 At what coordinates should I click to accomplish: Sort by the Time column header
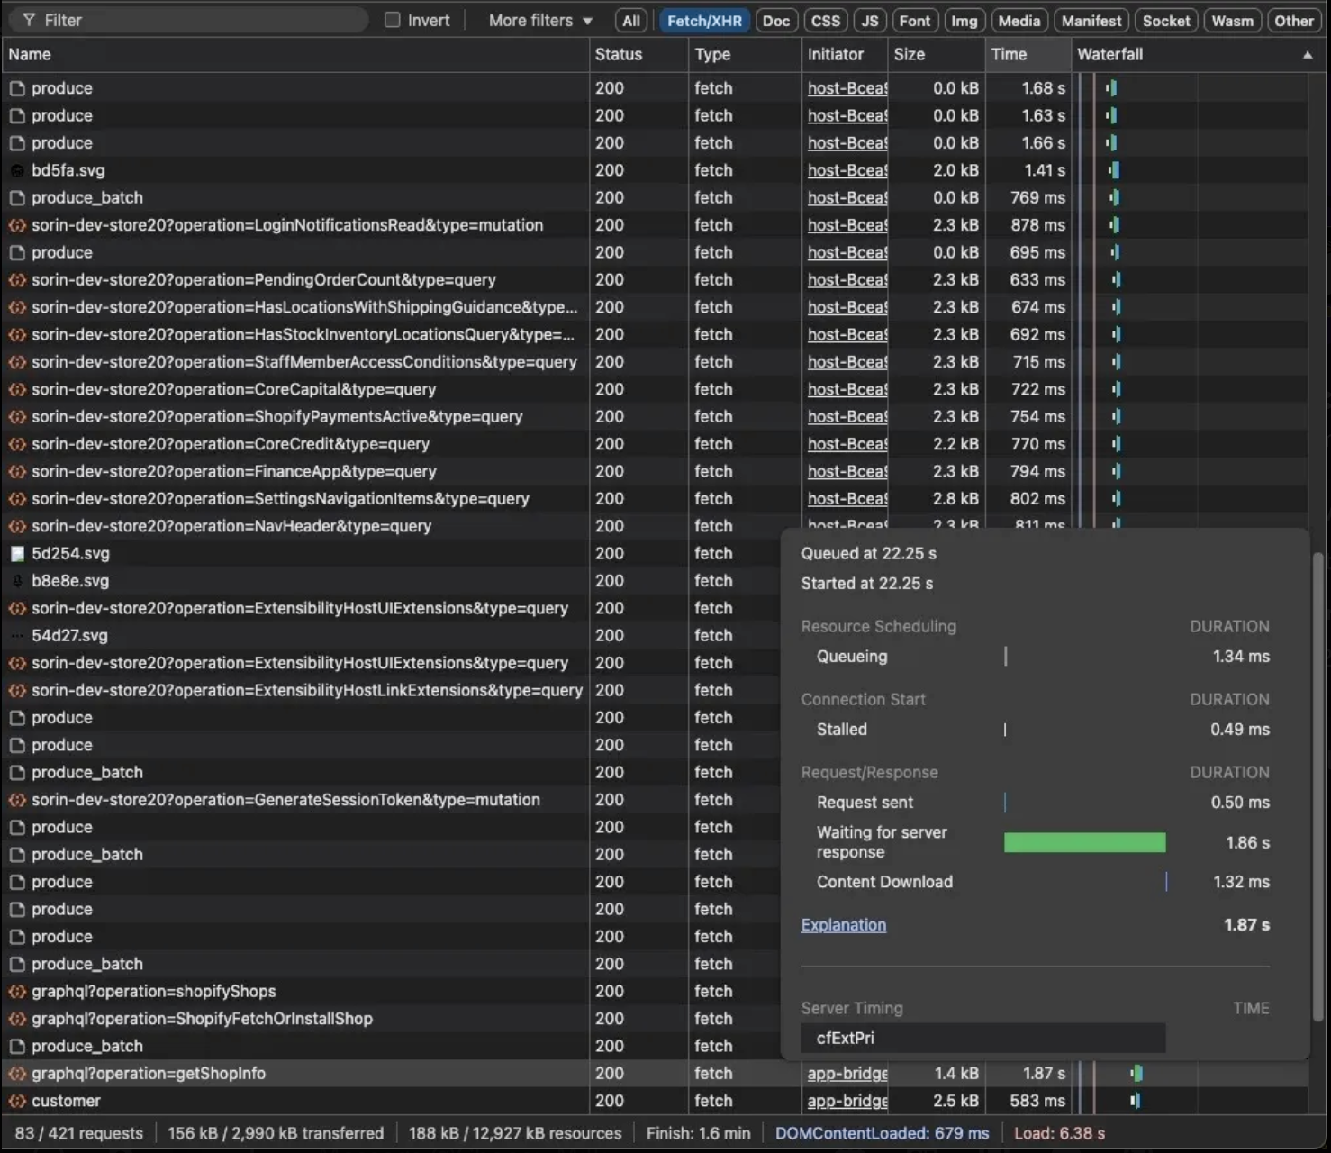(1009, 54)
